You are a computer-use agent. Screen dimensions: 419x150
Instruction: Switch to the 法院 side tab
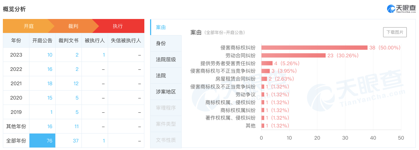coord(161,76)
